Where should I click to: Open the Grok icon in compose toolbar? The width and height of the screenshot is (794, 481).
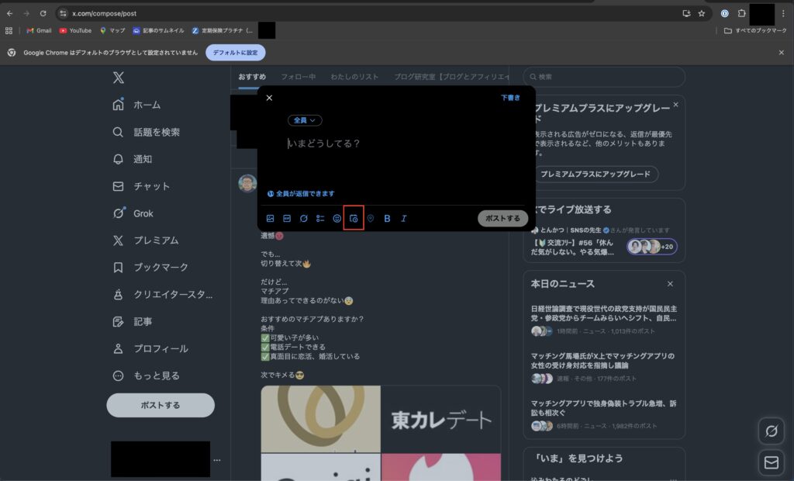(x=303, y=218)
